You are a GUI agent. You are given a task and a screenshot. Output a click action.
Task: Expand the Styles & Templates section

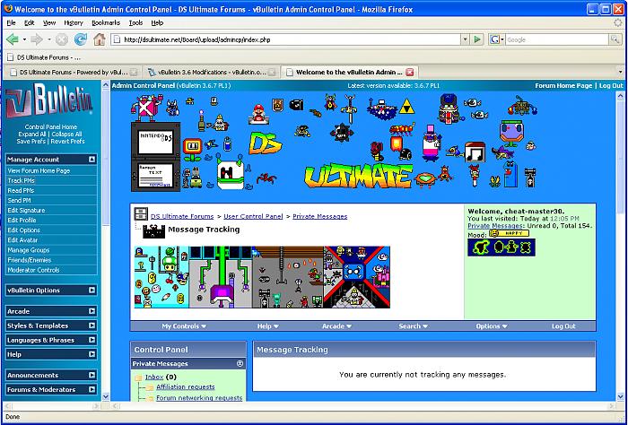92,325
